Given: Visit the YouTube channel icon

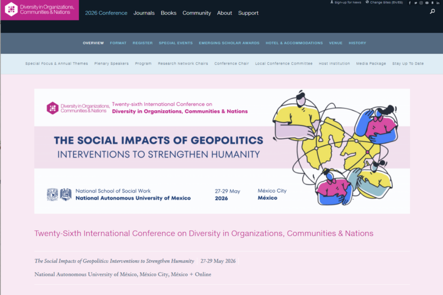Looking at the screenshot, I should pyautogui.click(x=427, y=3).
